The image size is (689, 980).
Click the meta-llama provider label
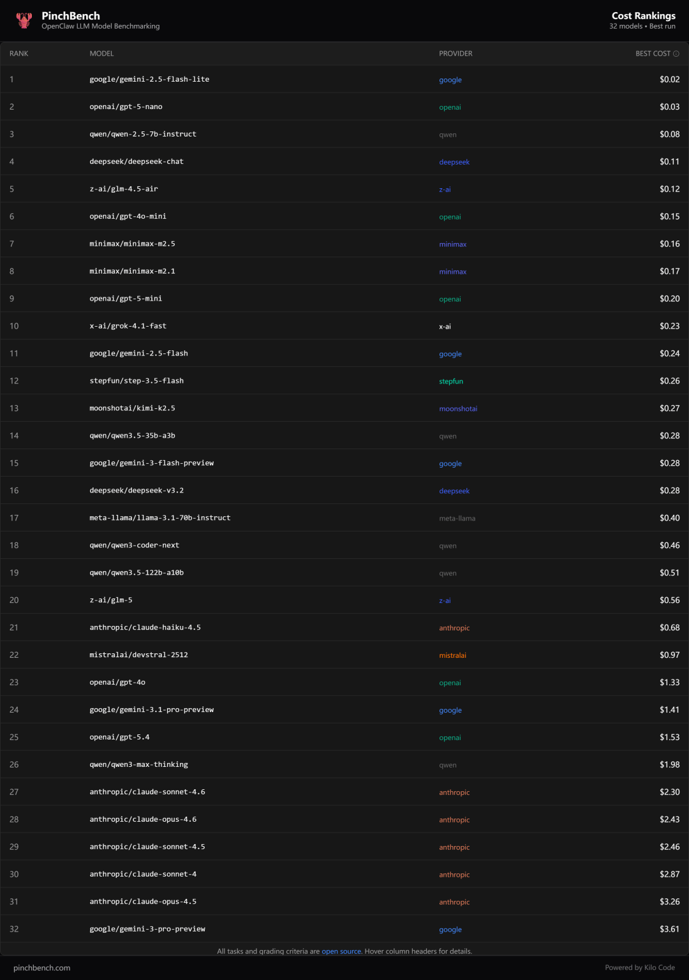coord(457,519)
